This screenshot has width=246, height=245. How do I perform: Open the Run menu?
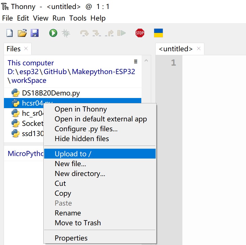click(59, 18)
